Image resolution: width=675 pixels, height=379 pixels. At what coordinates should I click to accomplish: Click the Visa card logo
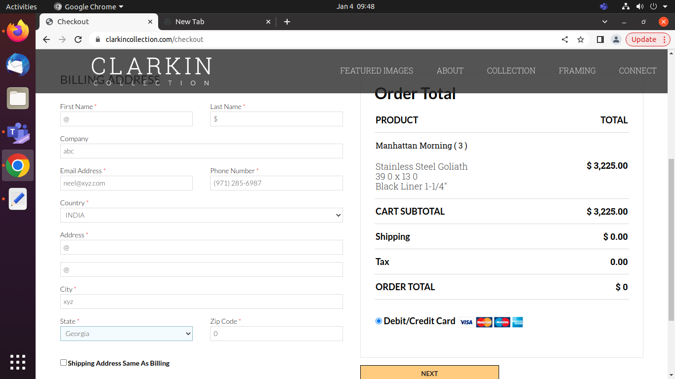coord(466,322)
